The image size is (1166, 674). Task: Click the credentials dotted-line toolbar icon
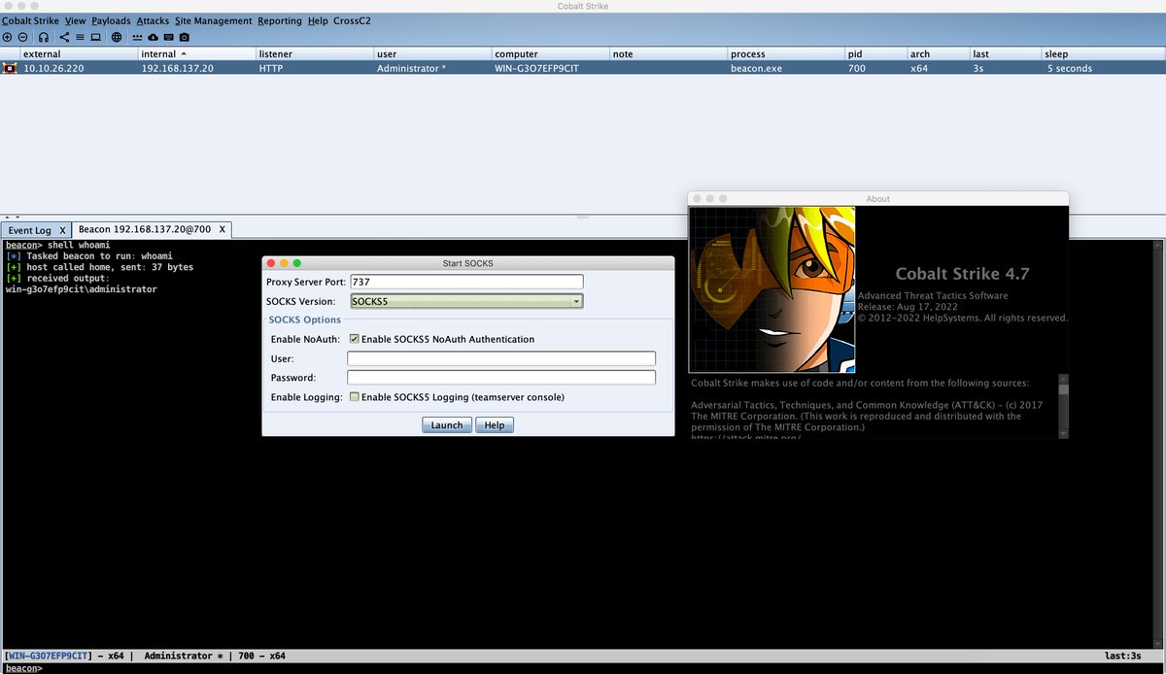pos(137,37)
